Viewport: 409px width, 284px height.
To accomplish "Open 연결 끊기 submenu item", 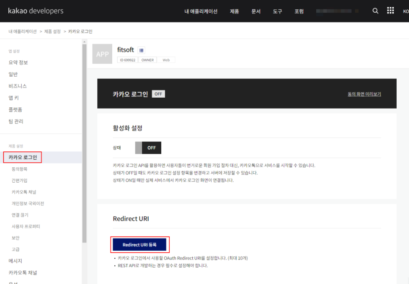I will point(20,215).
